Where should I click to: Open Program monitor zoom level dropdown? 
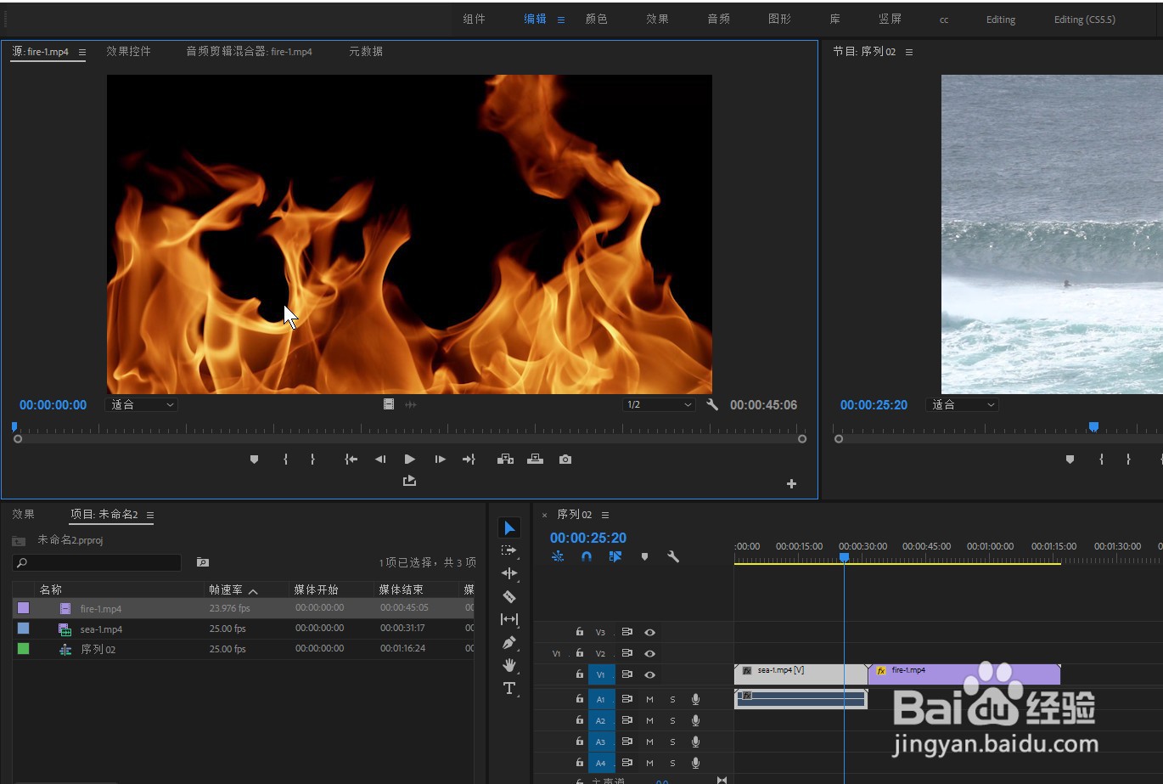click(963, 405)
